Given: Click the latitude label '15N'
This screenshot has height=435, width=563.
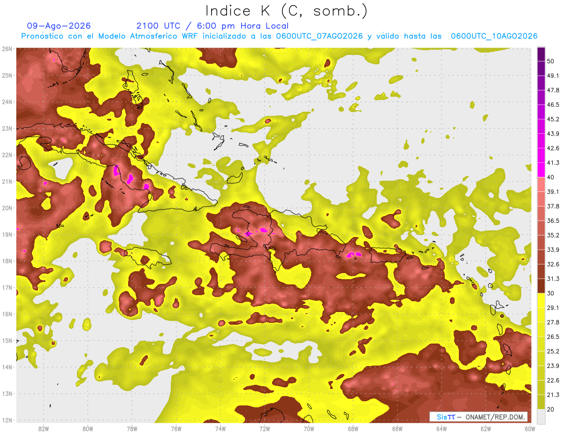Looking at the screenshot, I should (7, 341).
